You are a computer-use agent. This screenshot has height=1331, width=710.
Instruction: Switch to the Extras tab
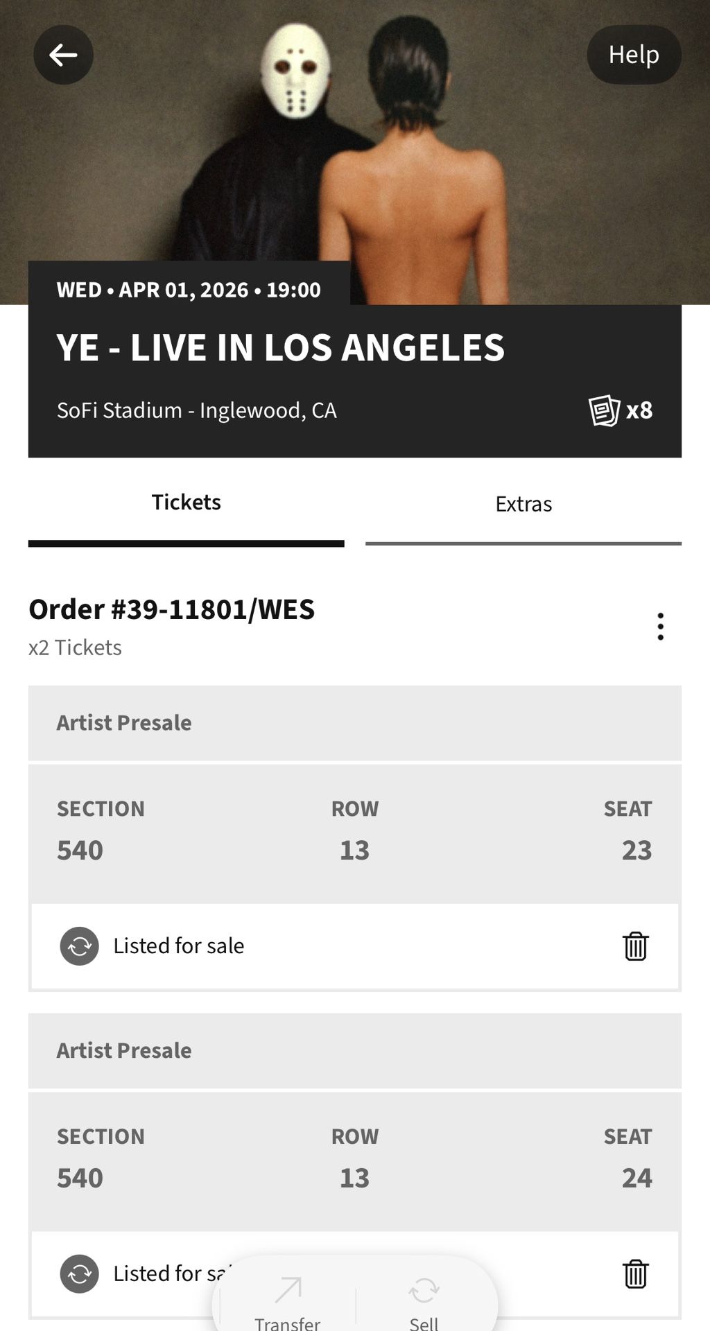(523, 504)
